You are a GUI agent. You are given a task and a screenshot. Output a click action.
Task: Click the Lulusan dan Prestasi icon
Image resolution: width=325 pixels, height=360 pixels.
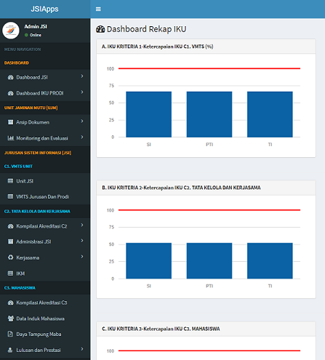click(10, 350)
